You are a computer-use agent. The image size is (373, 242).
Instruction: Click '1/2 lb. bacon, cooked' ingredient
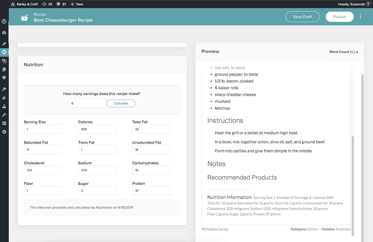tap(234, 81)
